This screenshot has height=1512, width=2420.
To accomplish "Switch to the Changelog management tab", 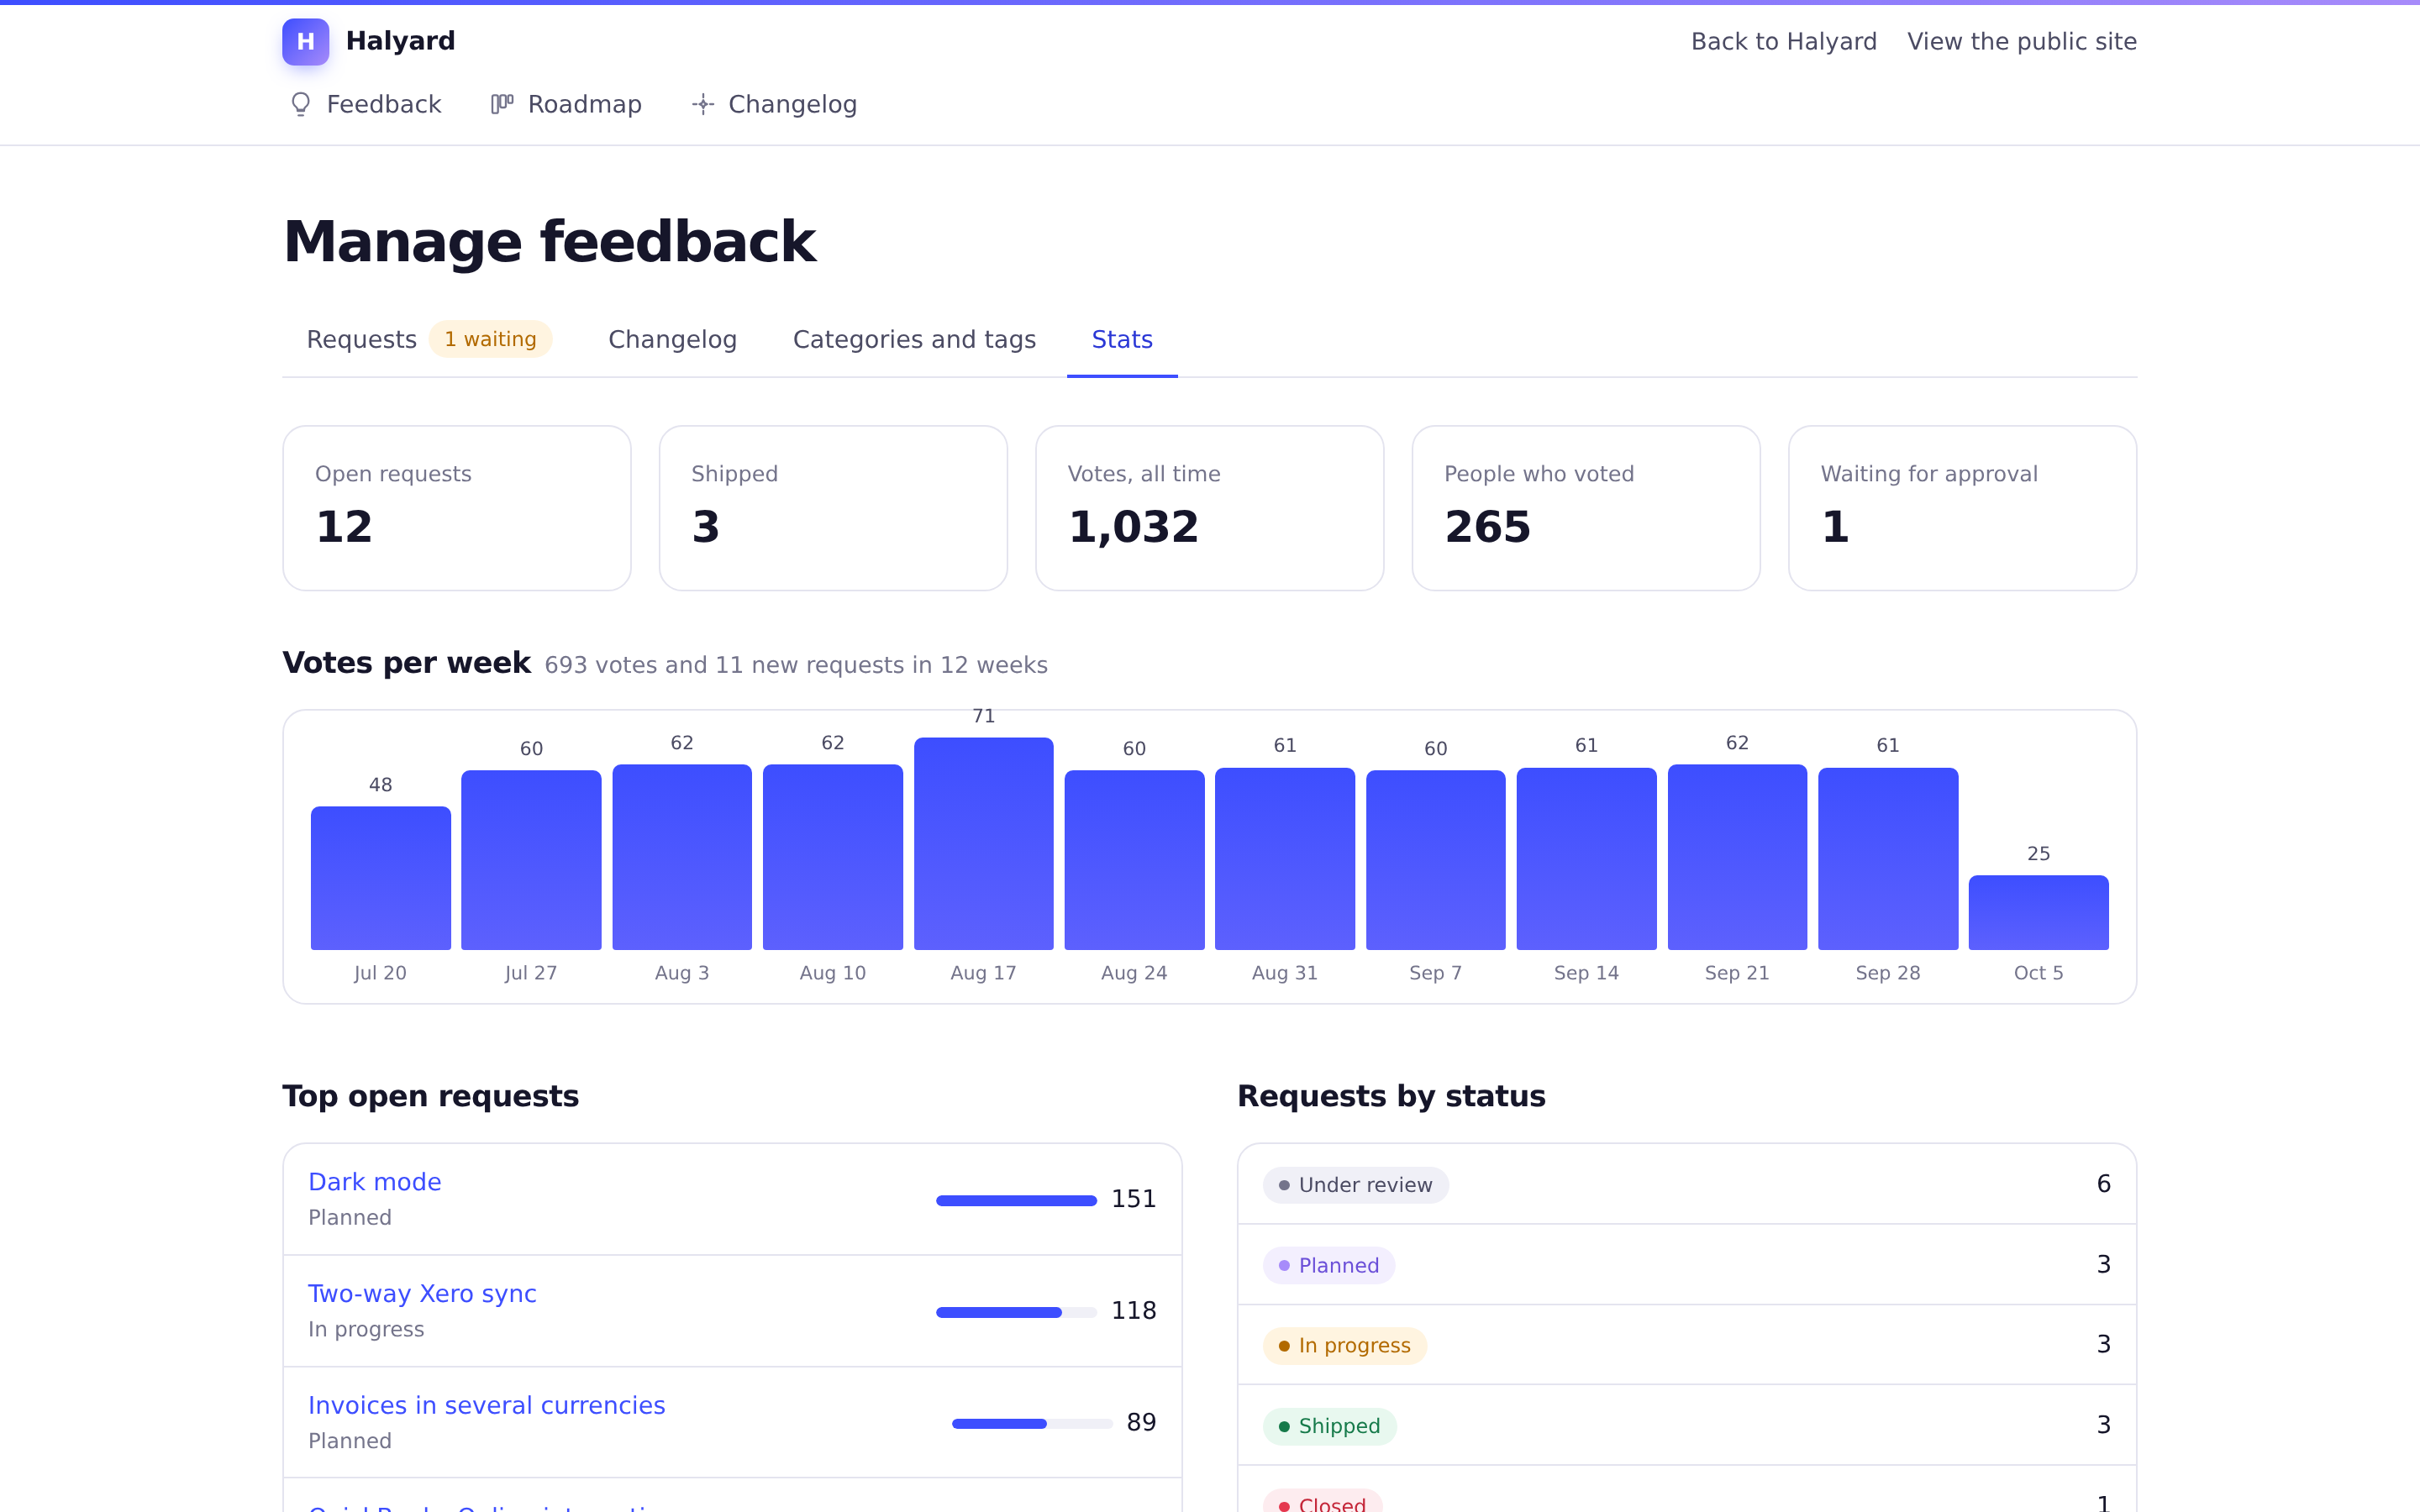I will tap(672, 339).
